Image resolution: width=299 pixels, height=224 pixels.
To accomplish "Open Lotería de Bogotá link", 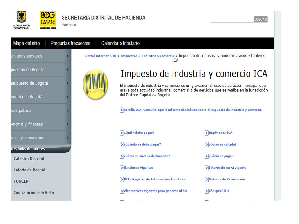I will pyautogui.click(x=29, y=170).
